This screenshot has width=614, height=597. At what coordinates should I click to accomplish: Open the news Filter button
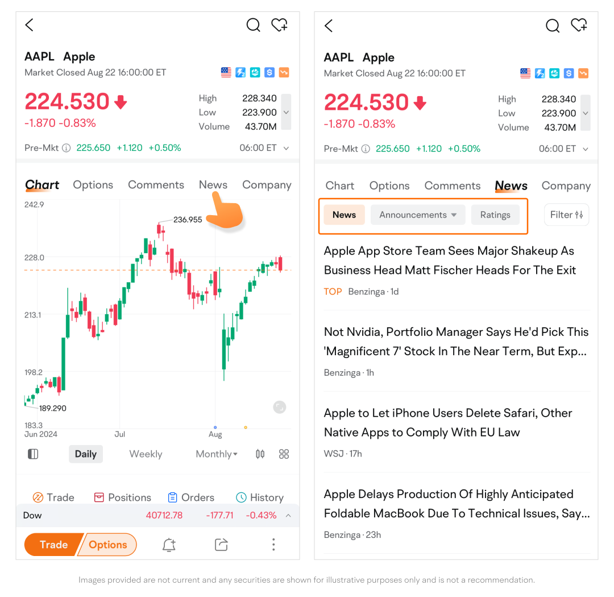[566, 215]
